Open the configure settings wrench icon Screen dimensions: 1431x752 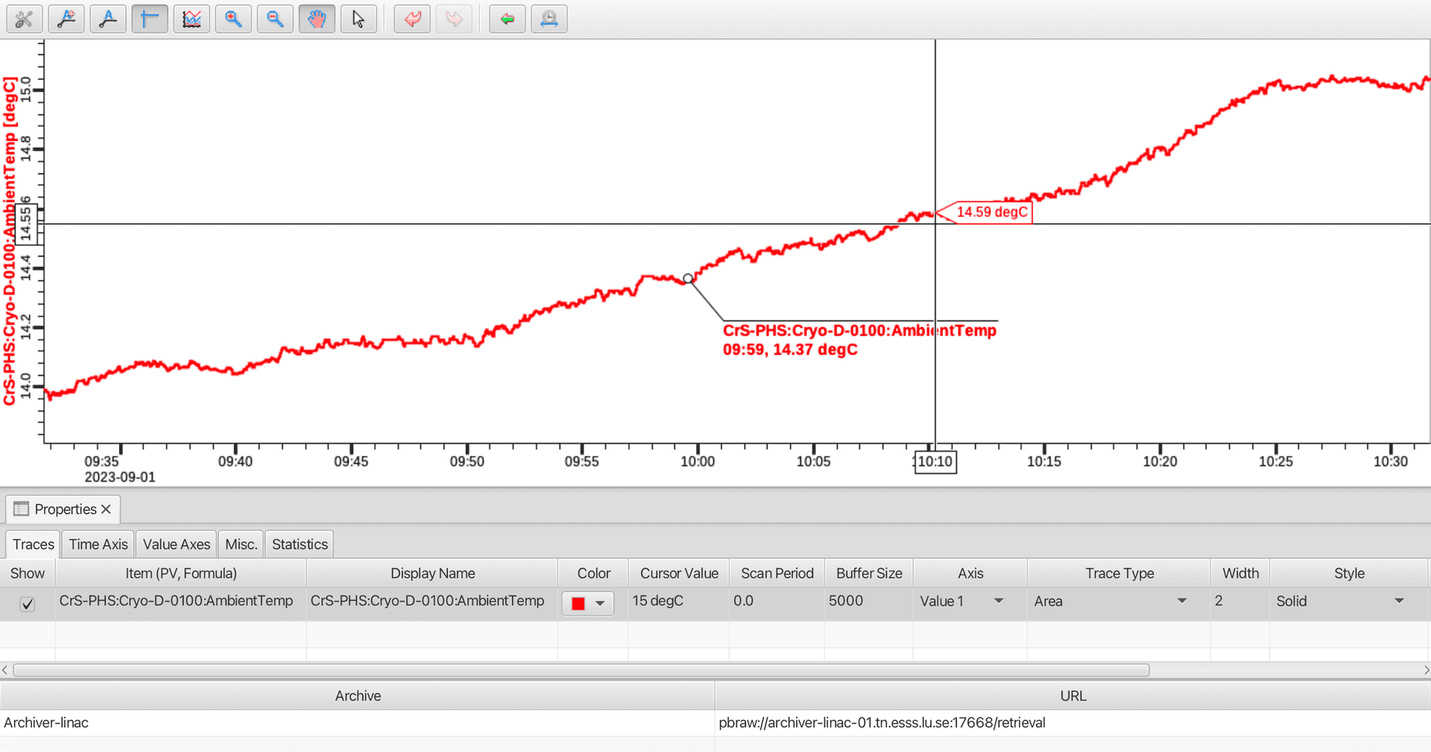pyautogui.click(x=24, y=19)
